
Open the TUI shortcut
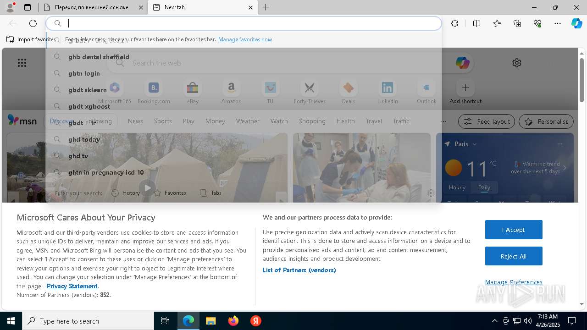click(x=271, y=92)
